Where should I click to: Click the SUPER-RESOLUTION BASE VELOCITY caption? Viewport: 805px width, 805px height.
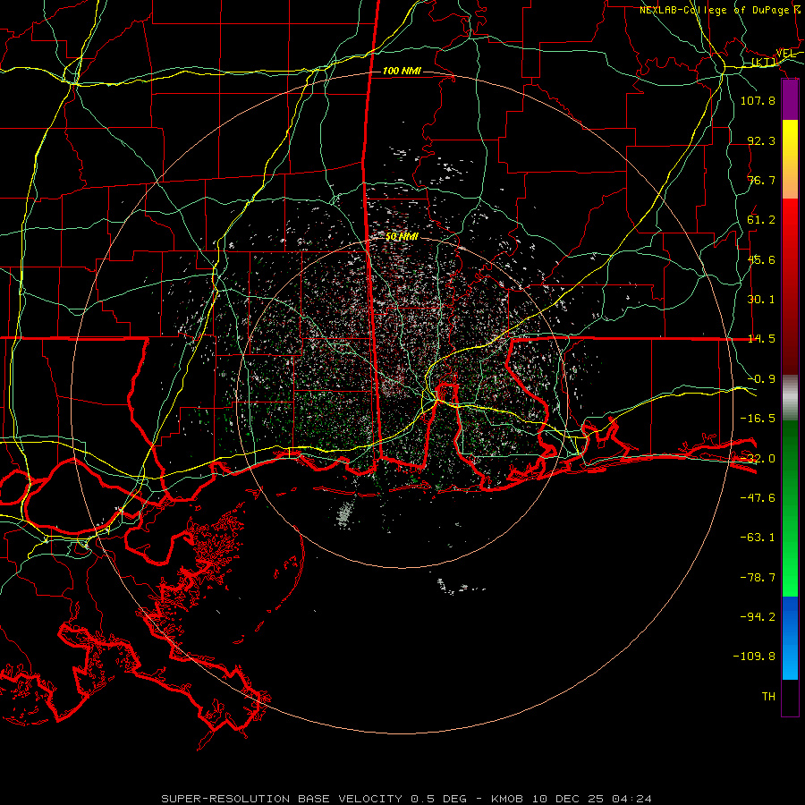407,799
